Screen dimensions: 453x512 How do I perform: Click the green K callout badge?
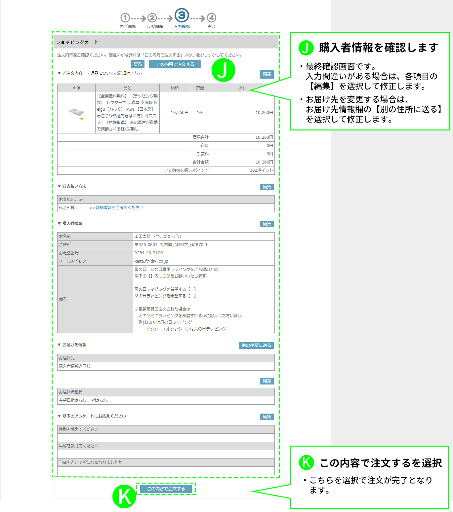[x=124, y=496]
